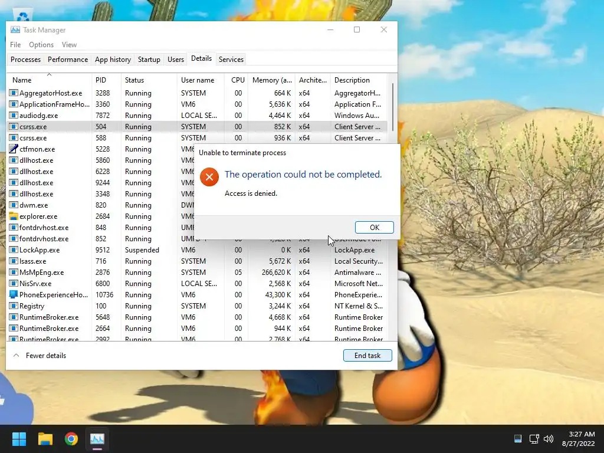Sort by the Name column header

[x=49, y=80]
